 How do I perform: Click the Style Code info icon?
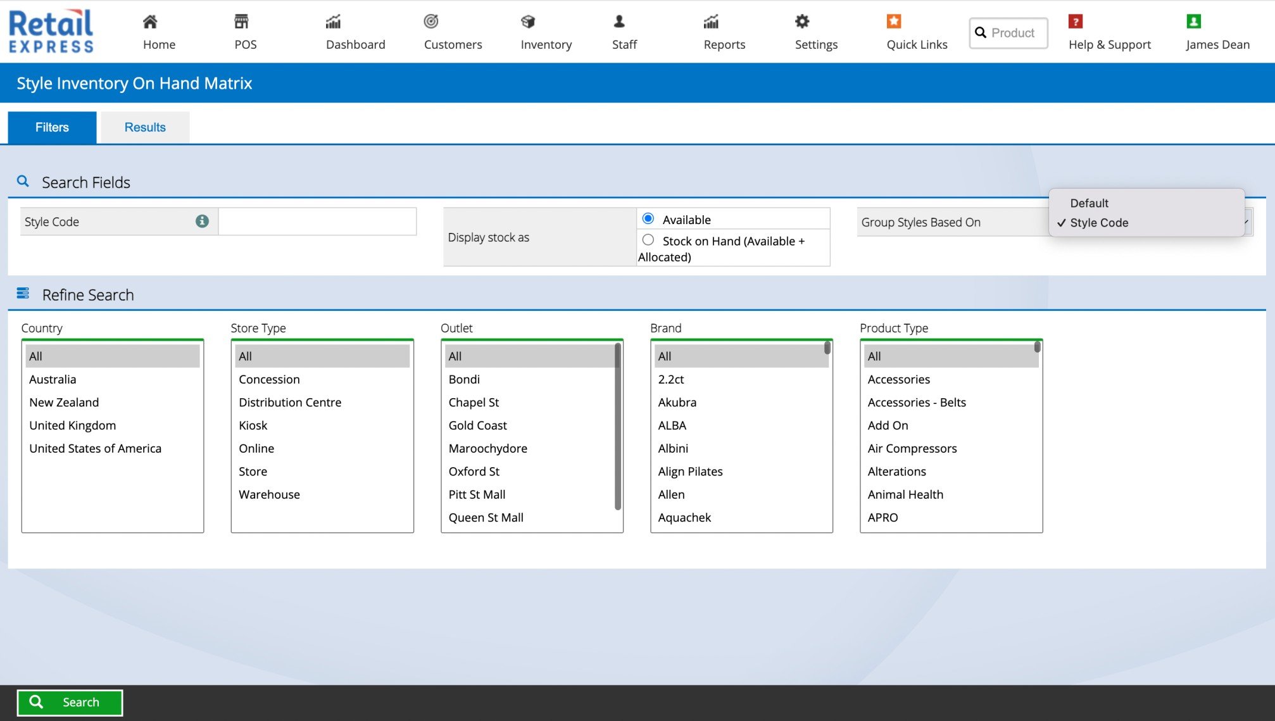(x=202, y=221)
